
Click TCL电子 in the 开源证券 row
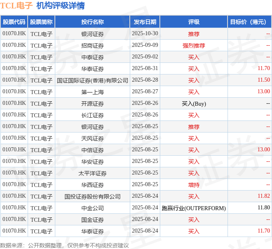pyautogui.click(x=41, y=104)
